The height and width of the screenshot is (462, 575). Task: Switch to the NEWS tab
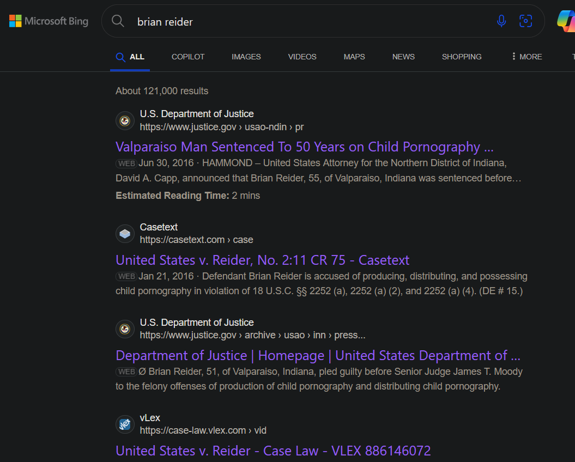(x=403, y=57)
